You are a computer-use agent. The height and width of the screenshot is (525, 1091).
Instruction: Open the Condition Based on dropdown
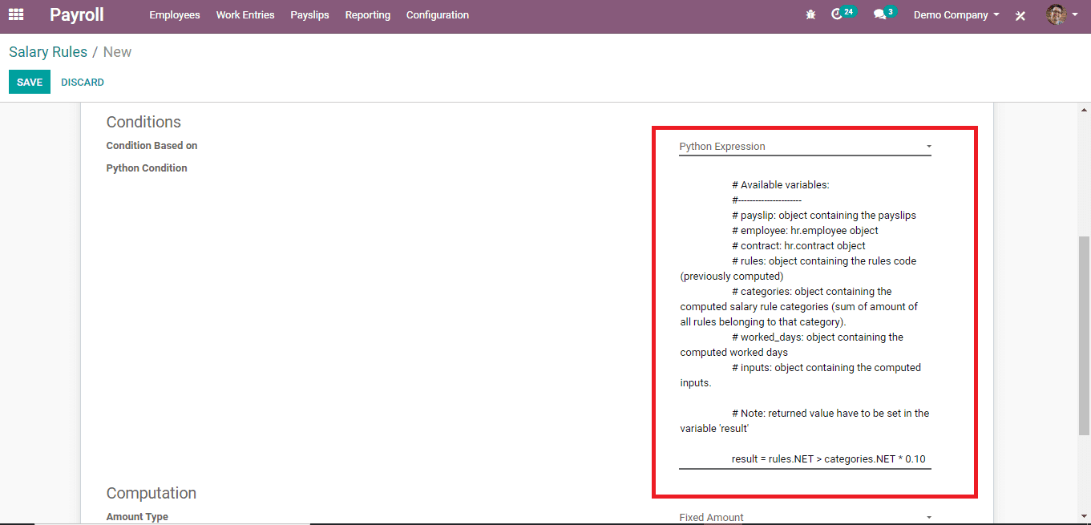click(x=805, y=147)
